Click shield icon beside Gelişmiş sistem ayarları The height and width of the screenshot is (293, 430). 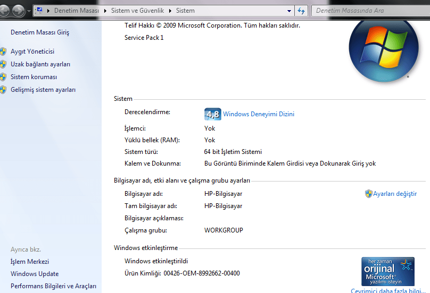pyautogui.click(x=3, y=90)
